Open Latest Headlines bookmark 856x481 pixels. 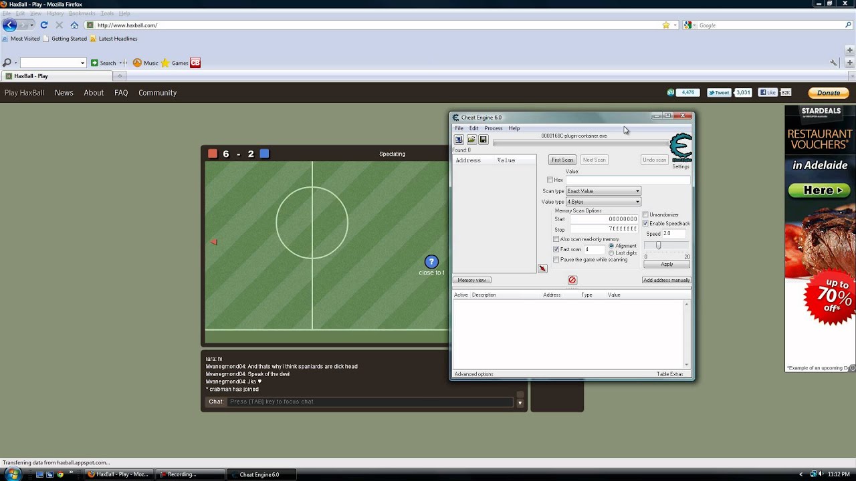click(114, 39)
